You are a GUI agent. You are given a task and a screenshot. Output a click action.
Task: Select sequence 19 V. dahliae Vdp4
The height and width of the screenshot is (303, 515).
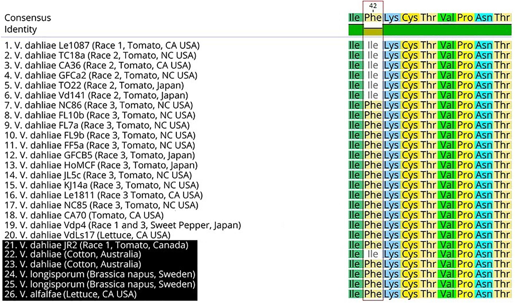(x=123, y=225)
